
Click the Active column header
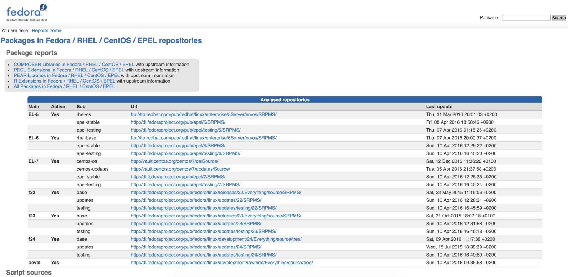coord(58,107)
